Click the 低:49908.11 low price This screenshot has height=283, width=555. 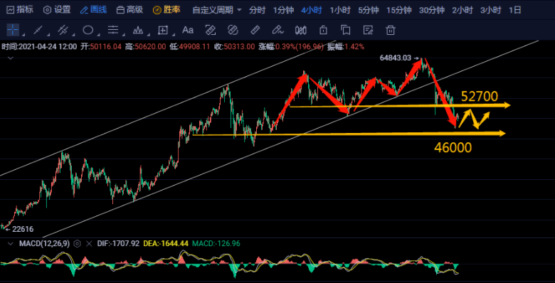[190, 46]
